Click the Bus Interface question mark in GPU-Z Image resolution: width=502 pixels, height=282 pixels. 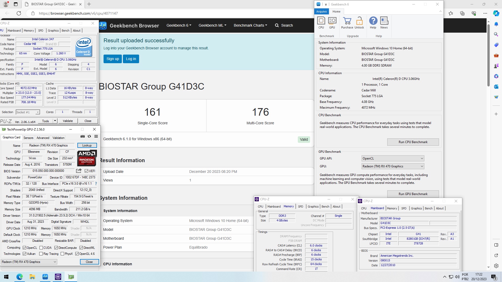[x=96, y=184]
